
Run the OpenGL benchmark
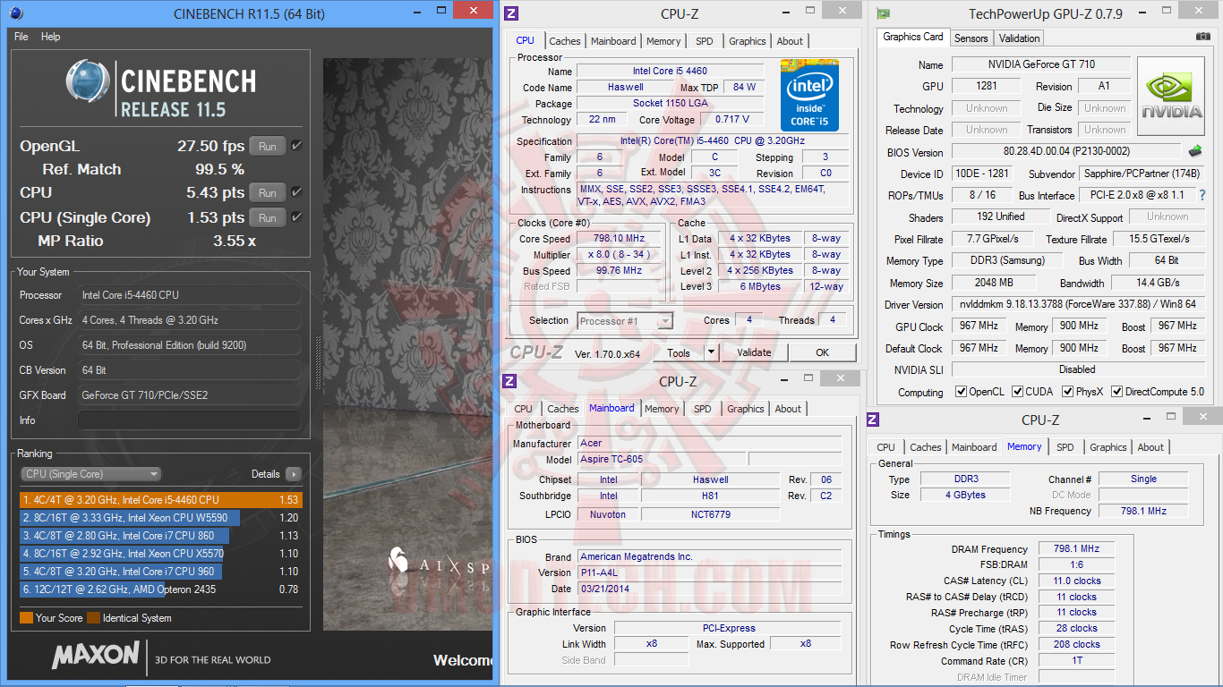pyautogui.click(x=268, y=146)
